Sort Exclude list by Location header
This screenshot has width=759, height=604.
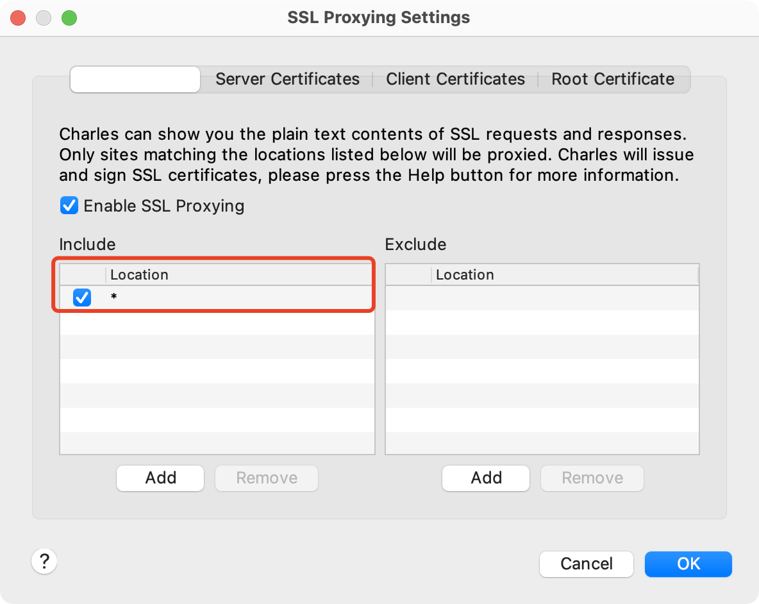[565, 274]
